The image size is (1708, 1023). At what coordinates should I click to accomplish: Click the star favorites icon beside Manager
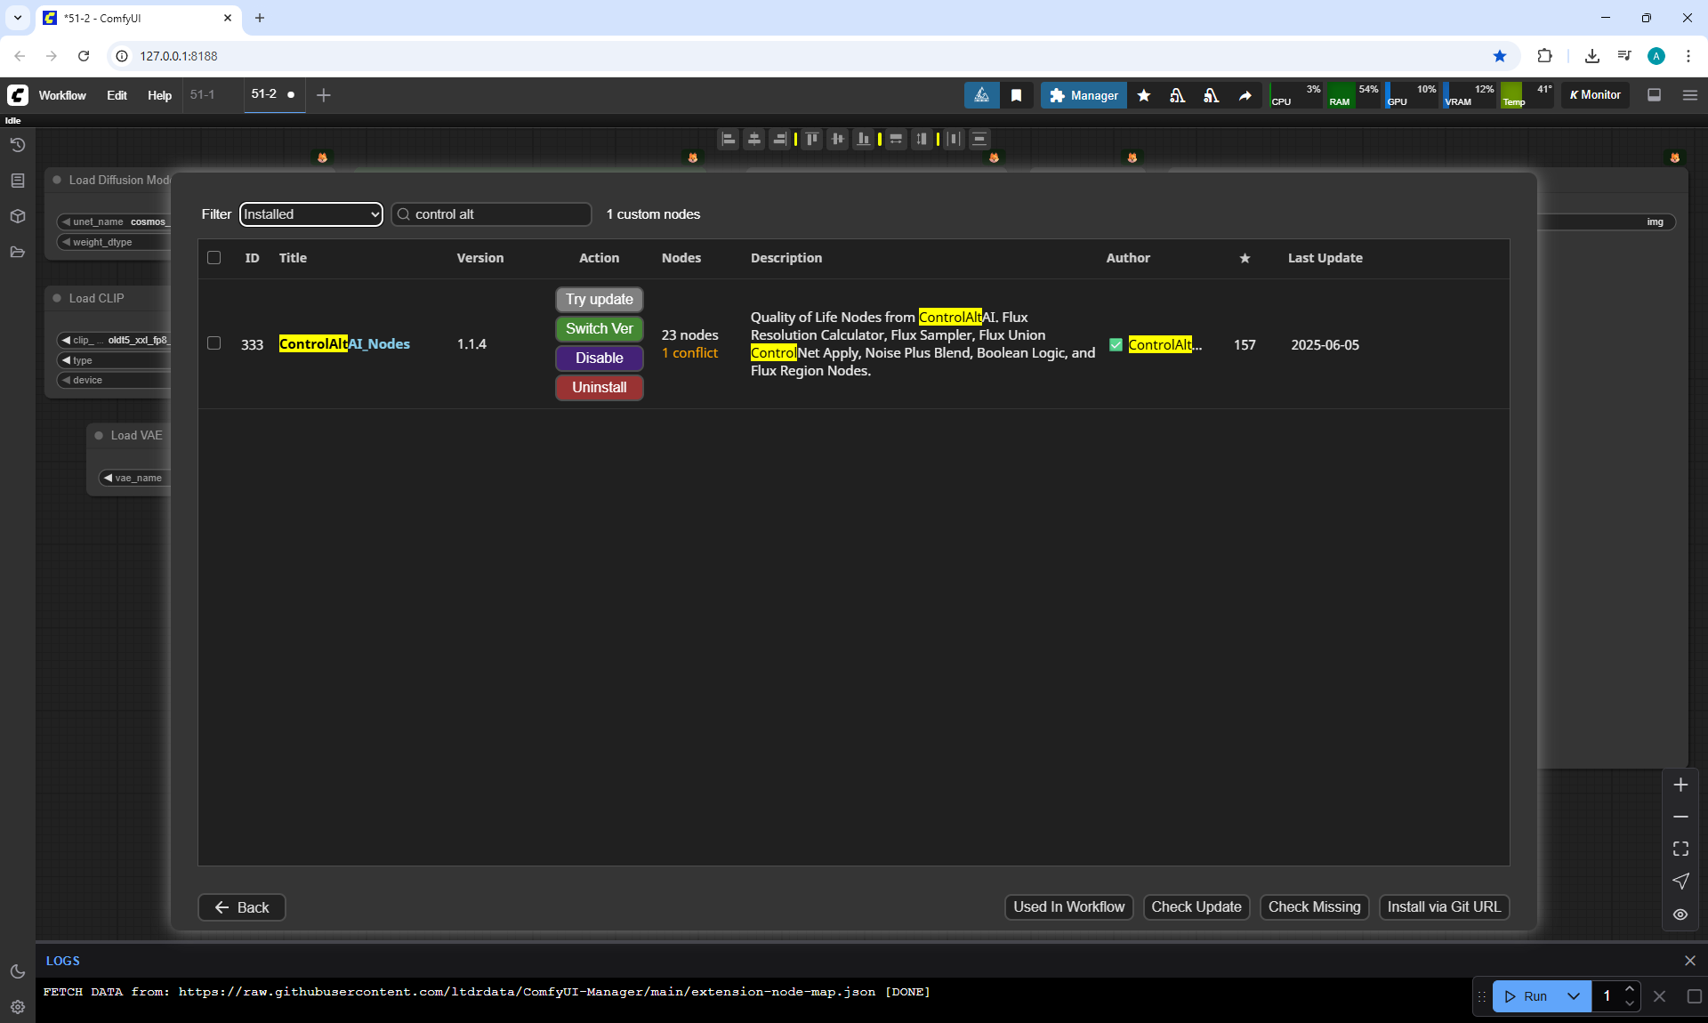coord(1144,95)
